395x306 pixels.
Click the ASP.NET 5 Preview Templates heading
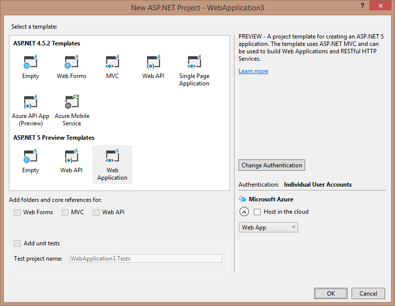click(x=54, y=138)
